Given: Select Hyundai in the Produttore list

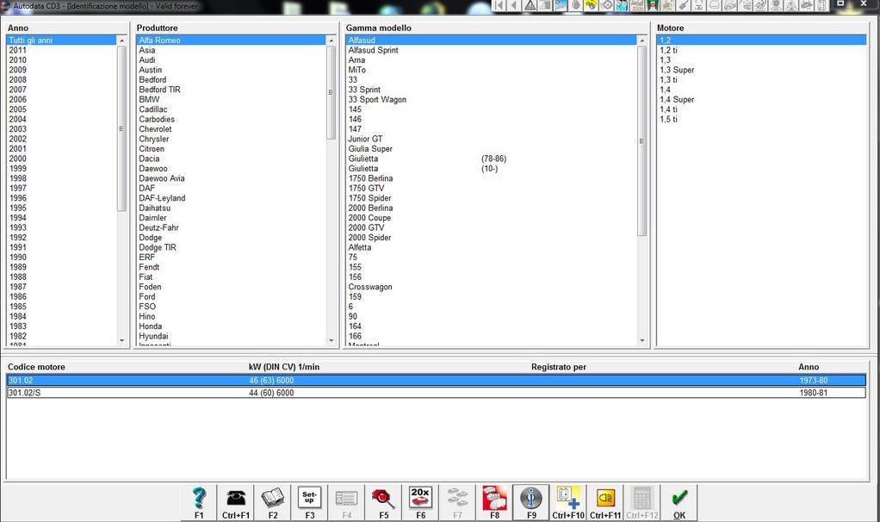Looking at the screenshot, I should click(x=232, y=336).
